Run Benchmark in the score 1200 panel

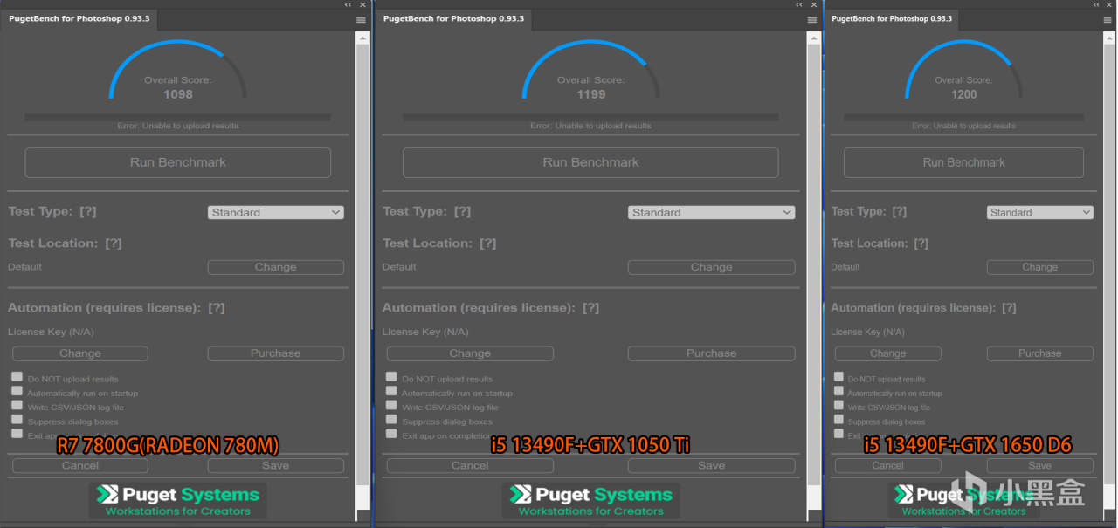[963, 162]
